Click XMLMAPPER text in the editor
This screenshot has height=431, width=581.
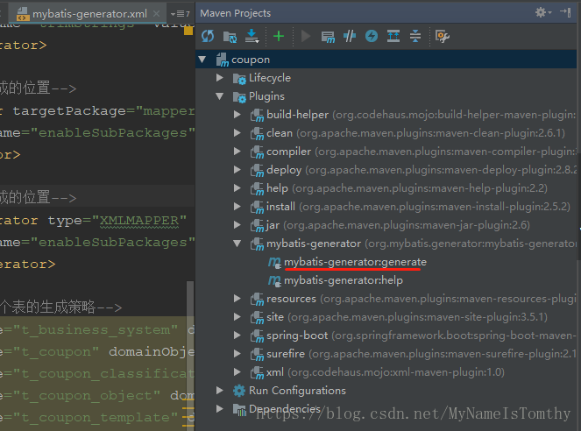(139, 221)
